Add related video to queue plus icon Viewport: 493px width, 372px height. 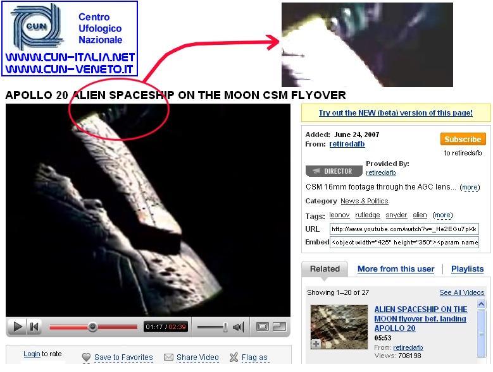316,344
